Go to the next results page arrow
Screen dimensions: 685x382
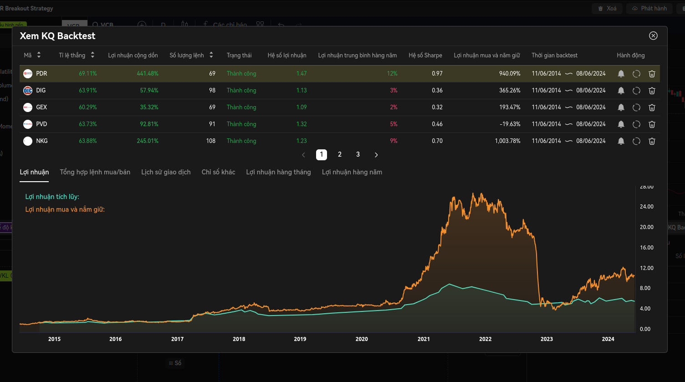[x=376, y=155]
